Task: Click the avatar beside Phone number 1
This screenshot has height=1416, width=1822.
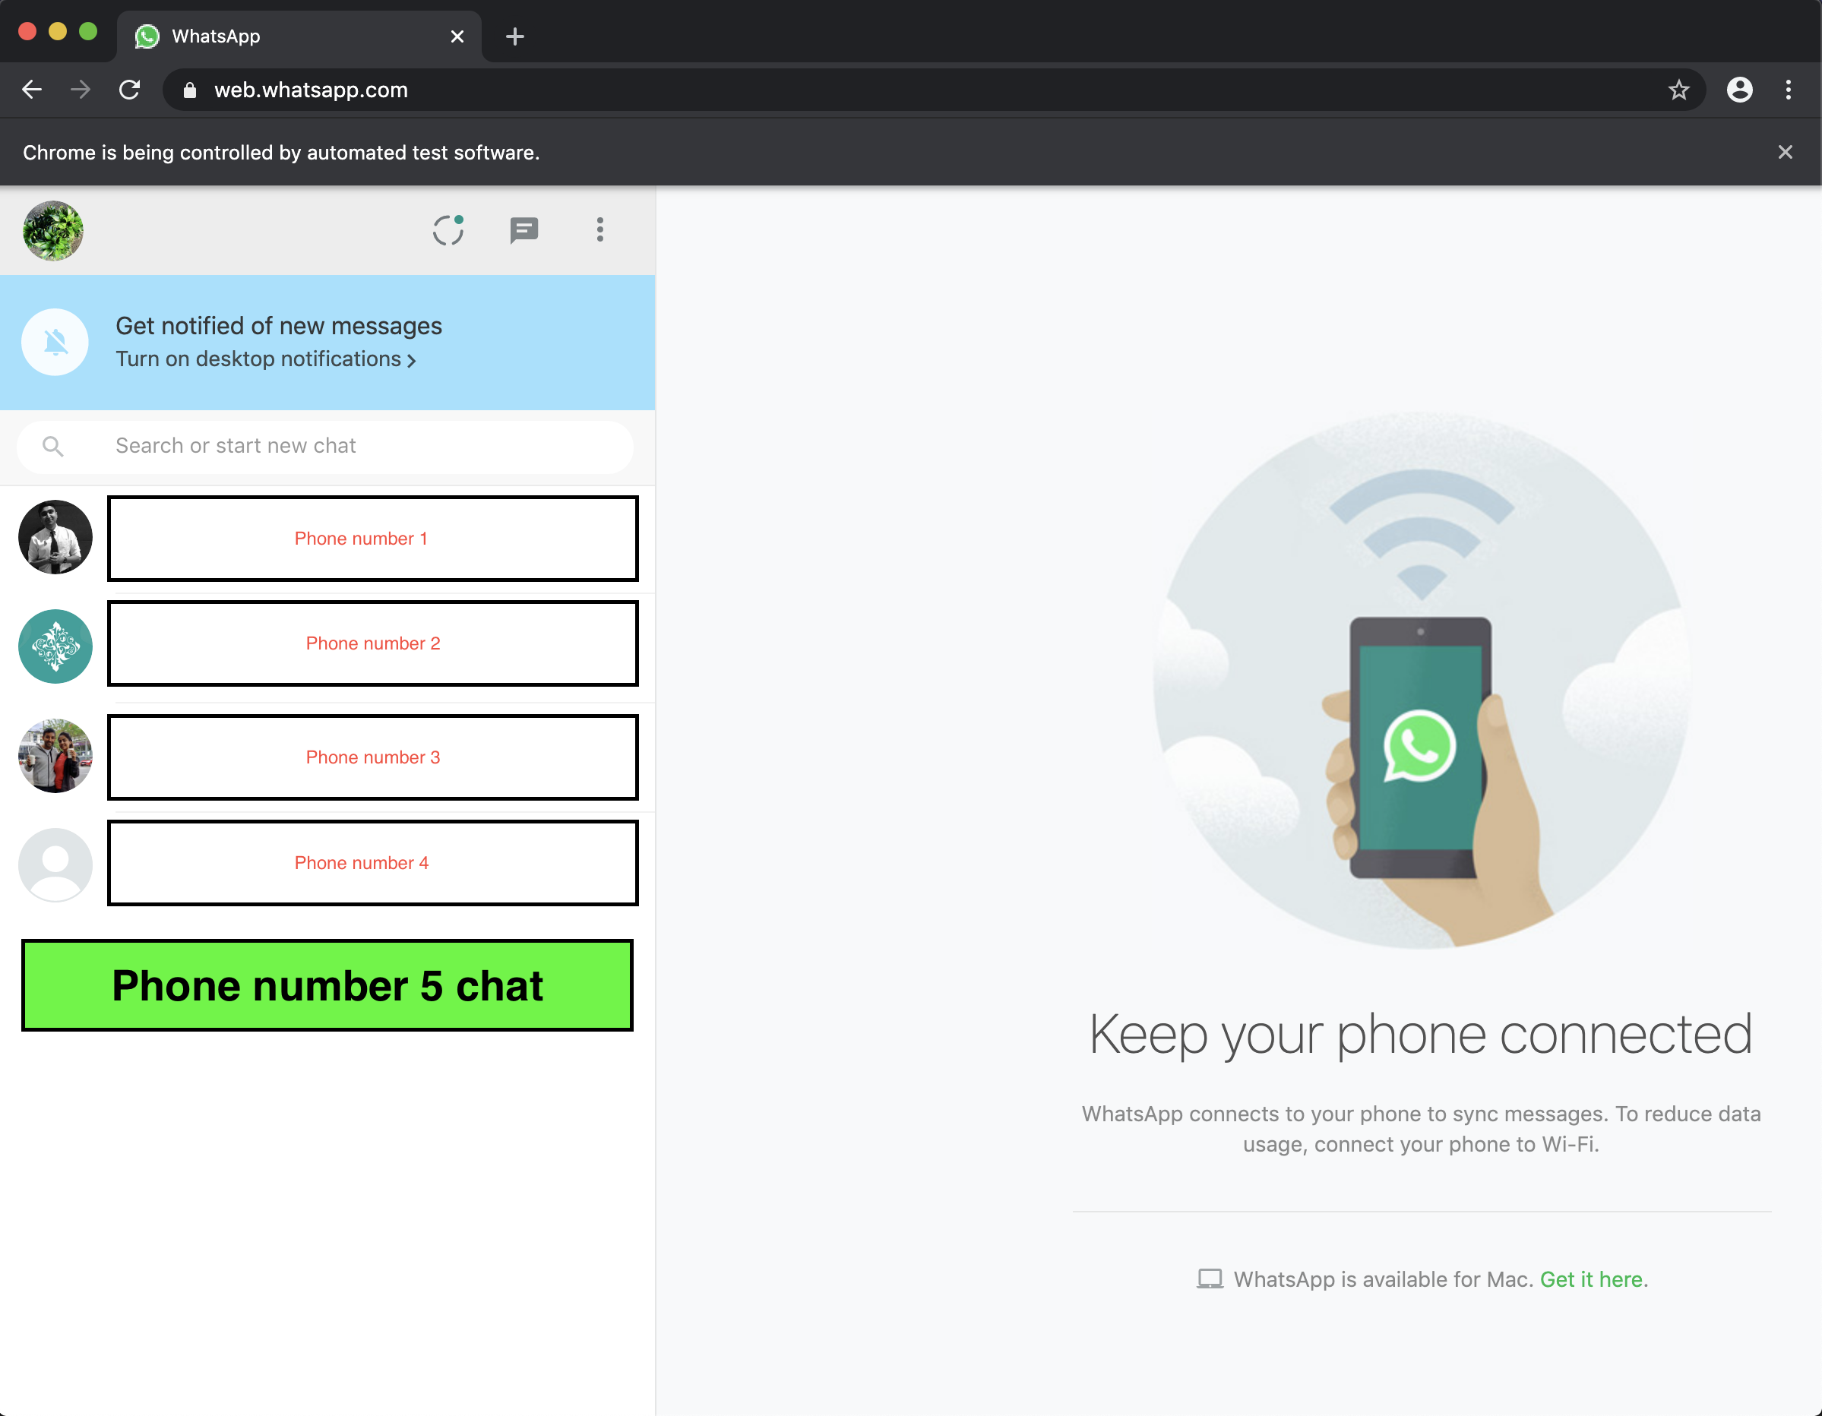Action: pyautogui.click(x=55, y=537)
